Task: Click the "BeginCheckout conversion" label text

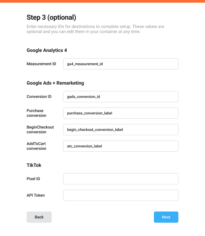Action: 40,130
